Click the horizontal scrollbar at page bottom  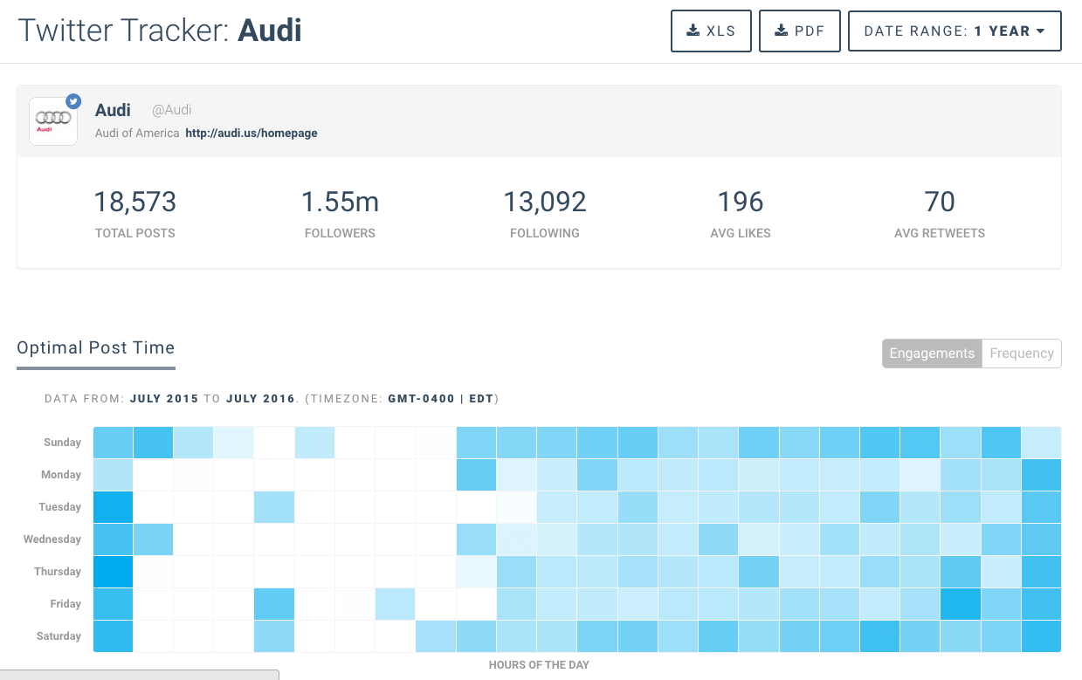[140, 675]
